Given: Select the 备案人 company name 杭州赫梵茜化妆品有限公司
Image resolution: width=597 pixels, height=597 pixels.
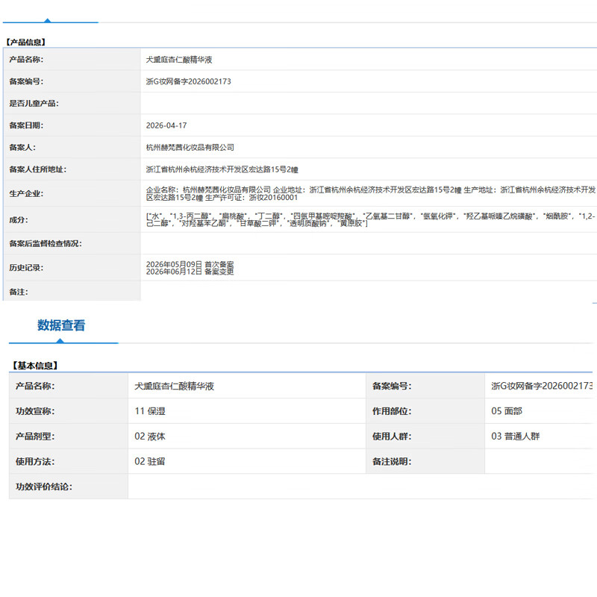Looking at the screenshot, I should coord(190,148).
